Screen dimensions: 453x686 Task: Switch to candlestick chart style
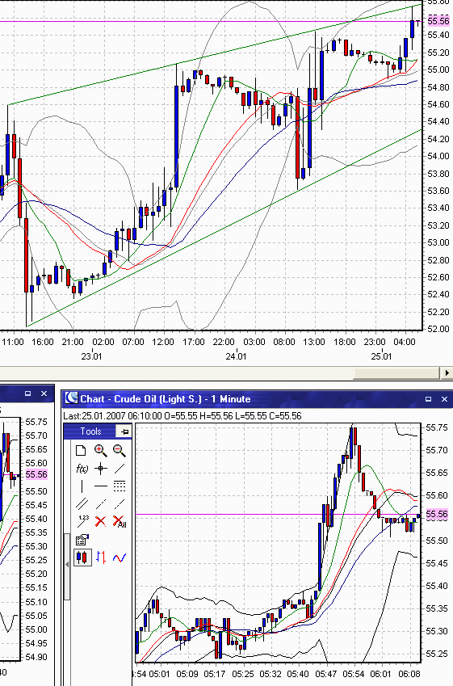click(x=82, y=558)
